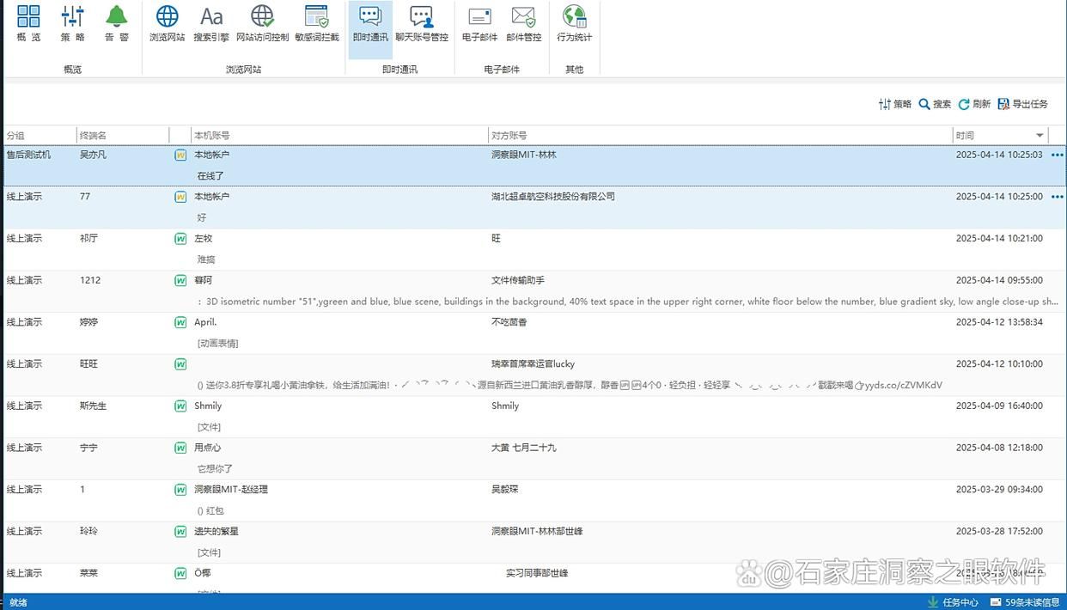The height and width of the screenshot is (610, 1067).
Task: Click the WeChat icon in terminal 77 row
Action: [180, 197]
